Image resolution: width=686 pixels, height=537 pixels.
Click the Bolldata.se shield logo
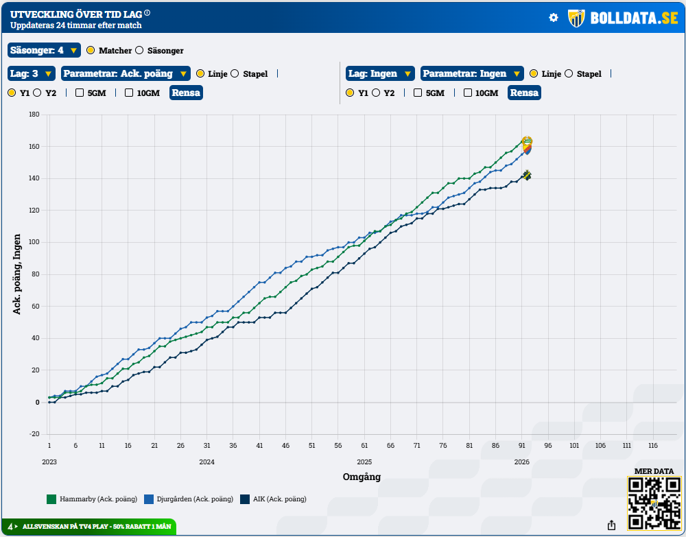tap(576, 19)
